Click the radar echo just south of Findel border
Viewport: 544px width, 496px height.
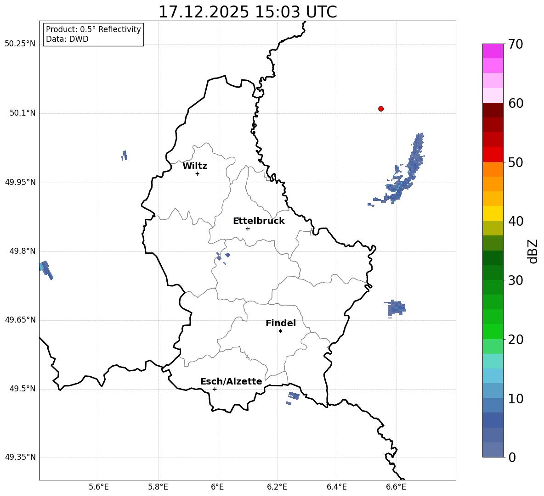coord(293,398)
